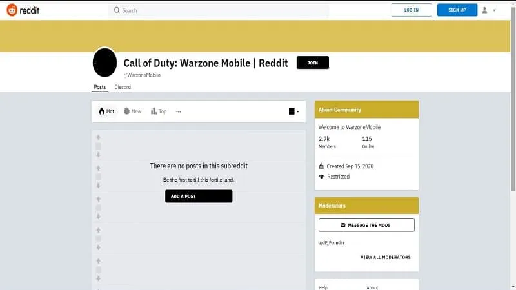Screen dimensions: 516x290
Task: Sort posts by New
Action: (132, 111)
